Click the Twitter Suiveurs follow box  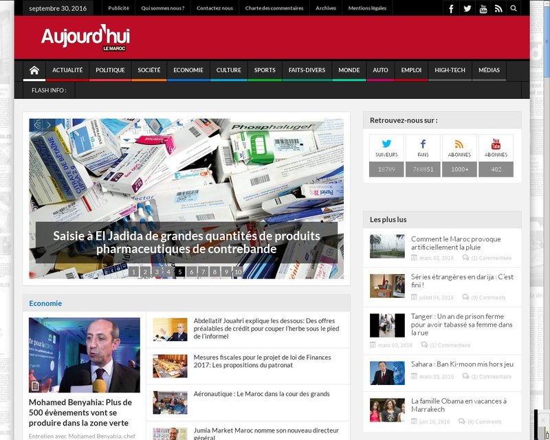pos(386,155)
